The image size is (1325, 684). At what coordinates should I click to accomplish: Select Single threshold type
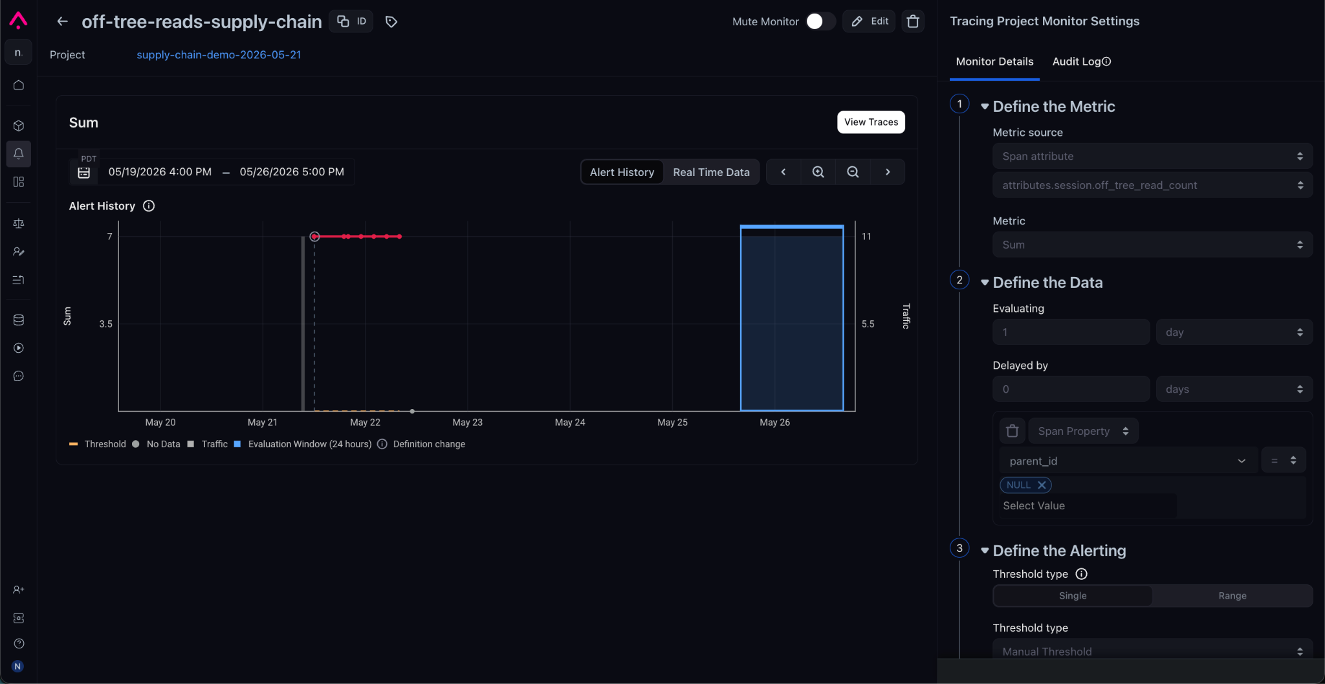click(1073, 596)
